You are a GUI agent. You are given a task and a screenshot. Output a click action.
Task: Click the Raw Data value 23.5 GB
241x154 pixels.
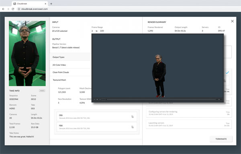[x=35, y=127]
